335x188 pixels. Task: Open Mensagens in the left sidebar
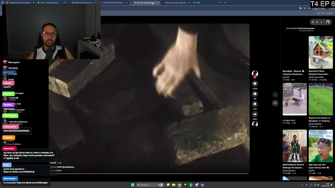tap(14, 62)
